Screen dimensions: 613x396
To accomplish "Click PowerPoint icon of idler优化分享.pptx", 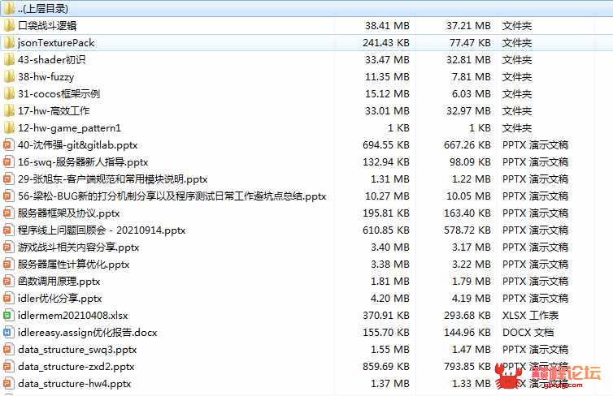I will [x=8, y=299].
